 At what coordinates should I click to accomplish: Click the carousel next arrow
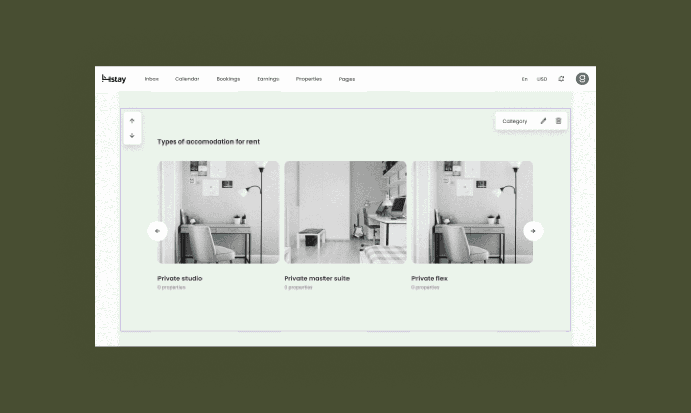pyautogui.click(x=533, y=231)
